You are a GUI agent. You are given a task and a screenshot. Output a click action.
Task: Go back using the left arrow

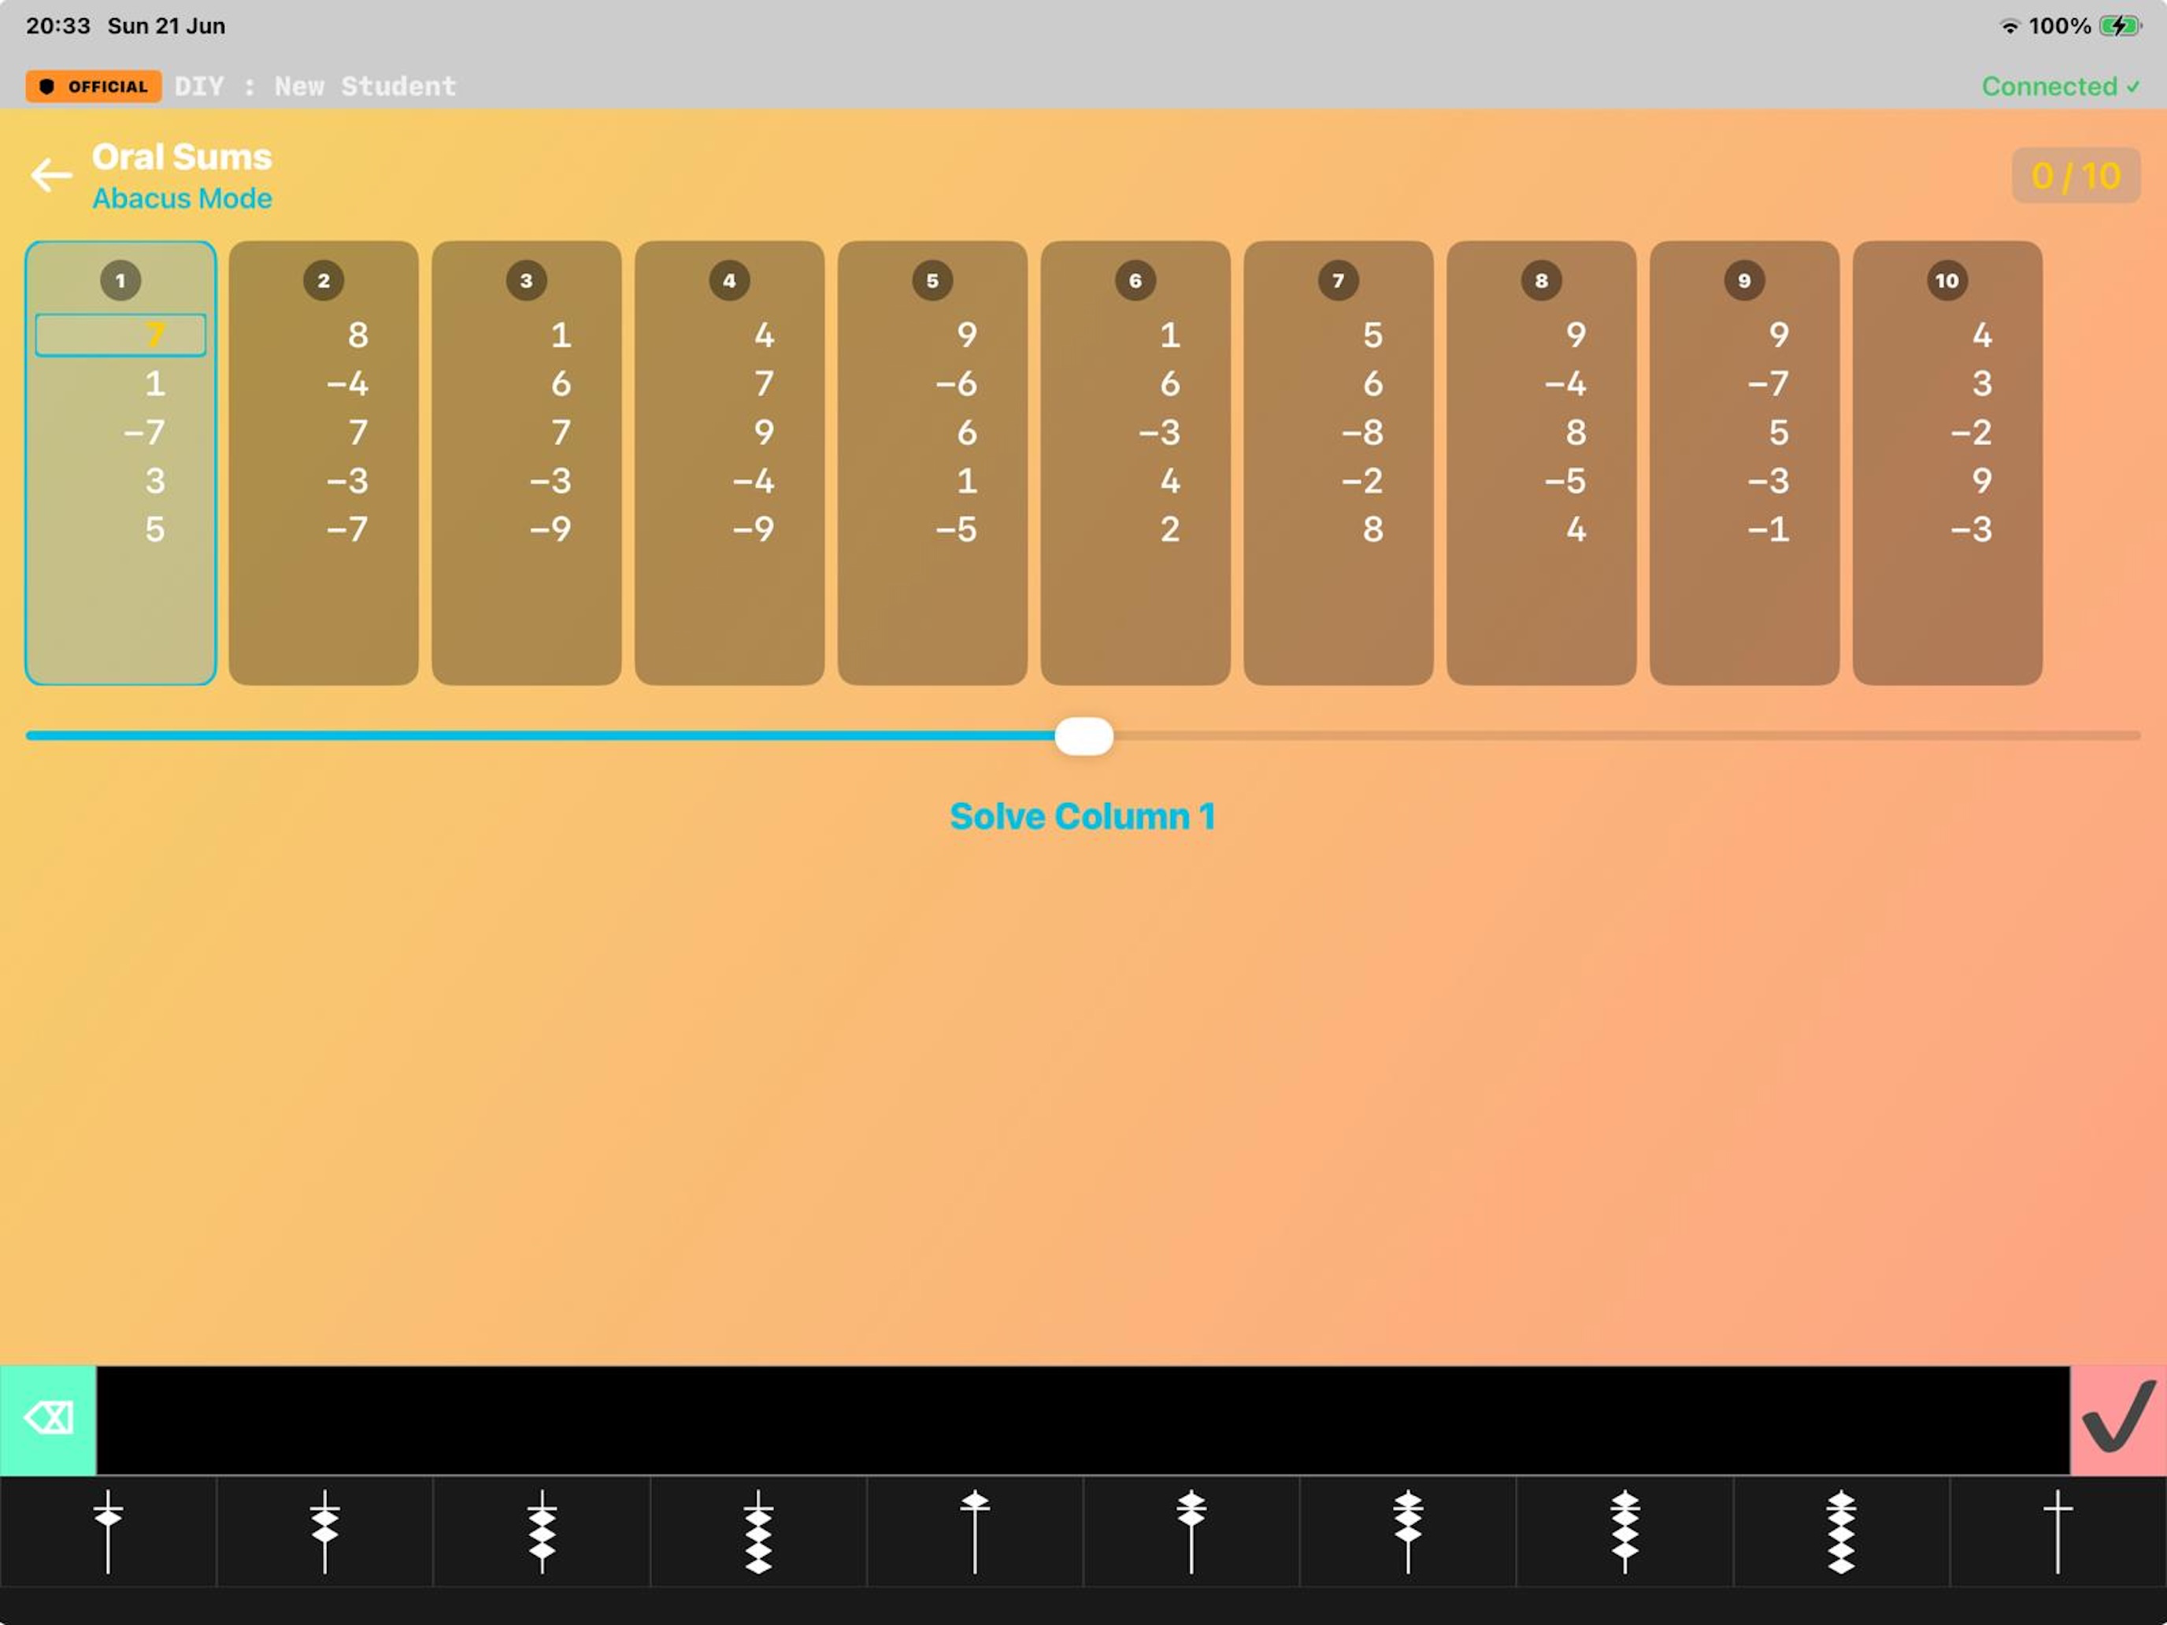tap(51, 176)
